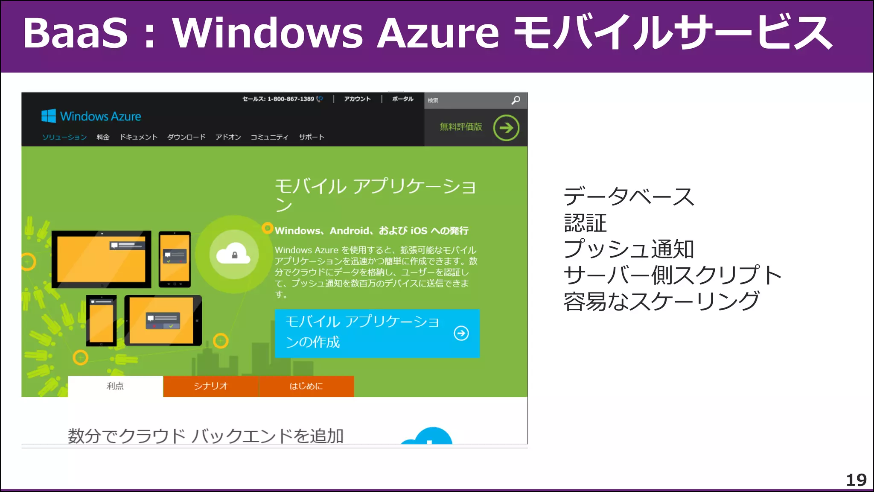The width and height of the screenshot is (874, 492).
Task: Switch to the シナリオ tab
Action: pyautogui.click(x=211, y=386)
